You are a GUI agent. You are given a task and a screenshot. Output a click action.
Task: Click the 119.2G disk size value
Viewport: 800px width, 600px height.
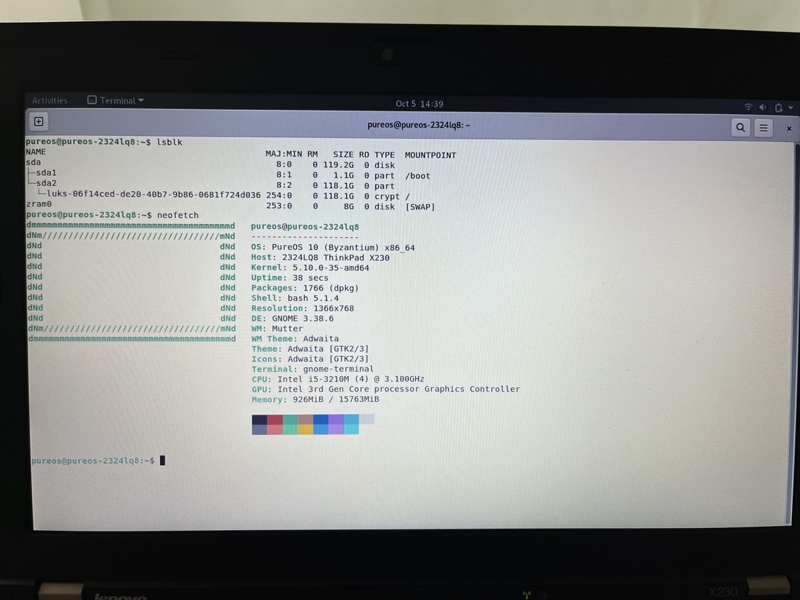click(338, 165)
